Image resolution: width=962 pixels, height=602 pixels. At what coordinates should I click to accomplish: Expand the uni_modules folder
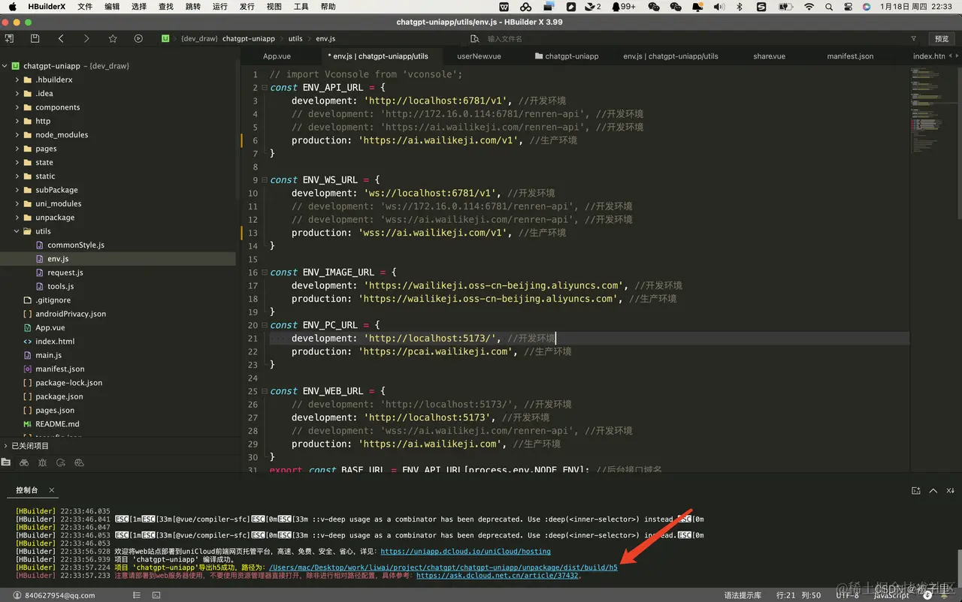point(17,203)
